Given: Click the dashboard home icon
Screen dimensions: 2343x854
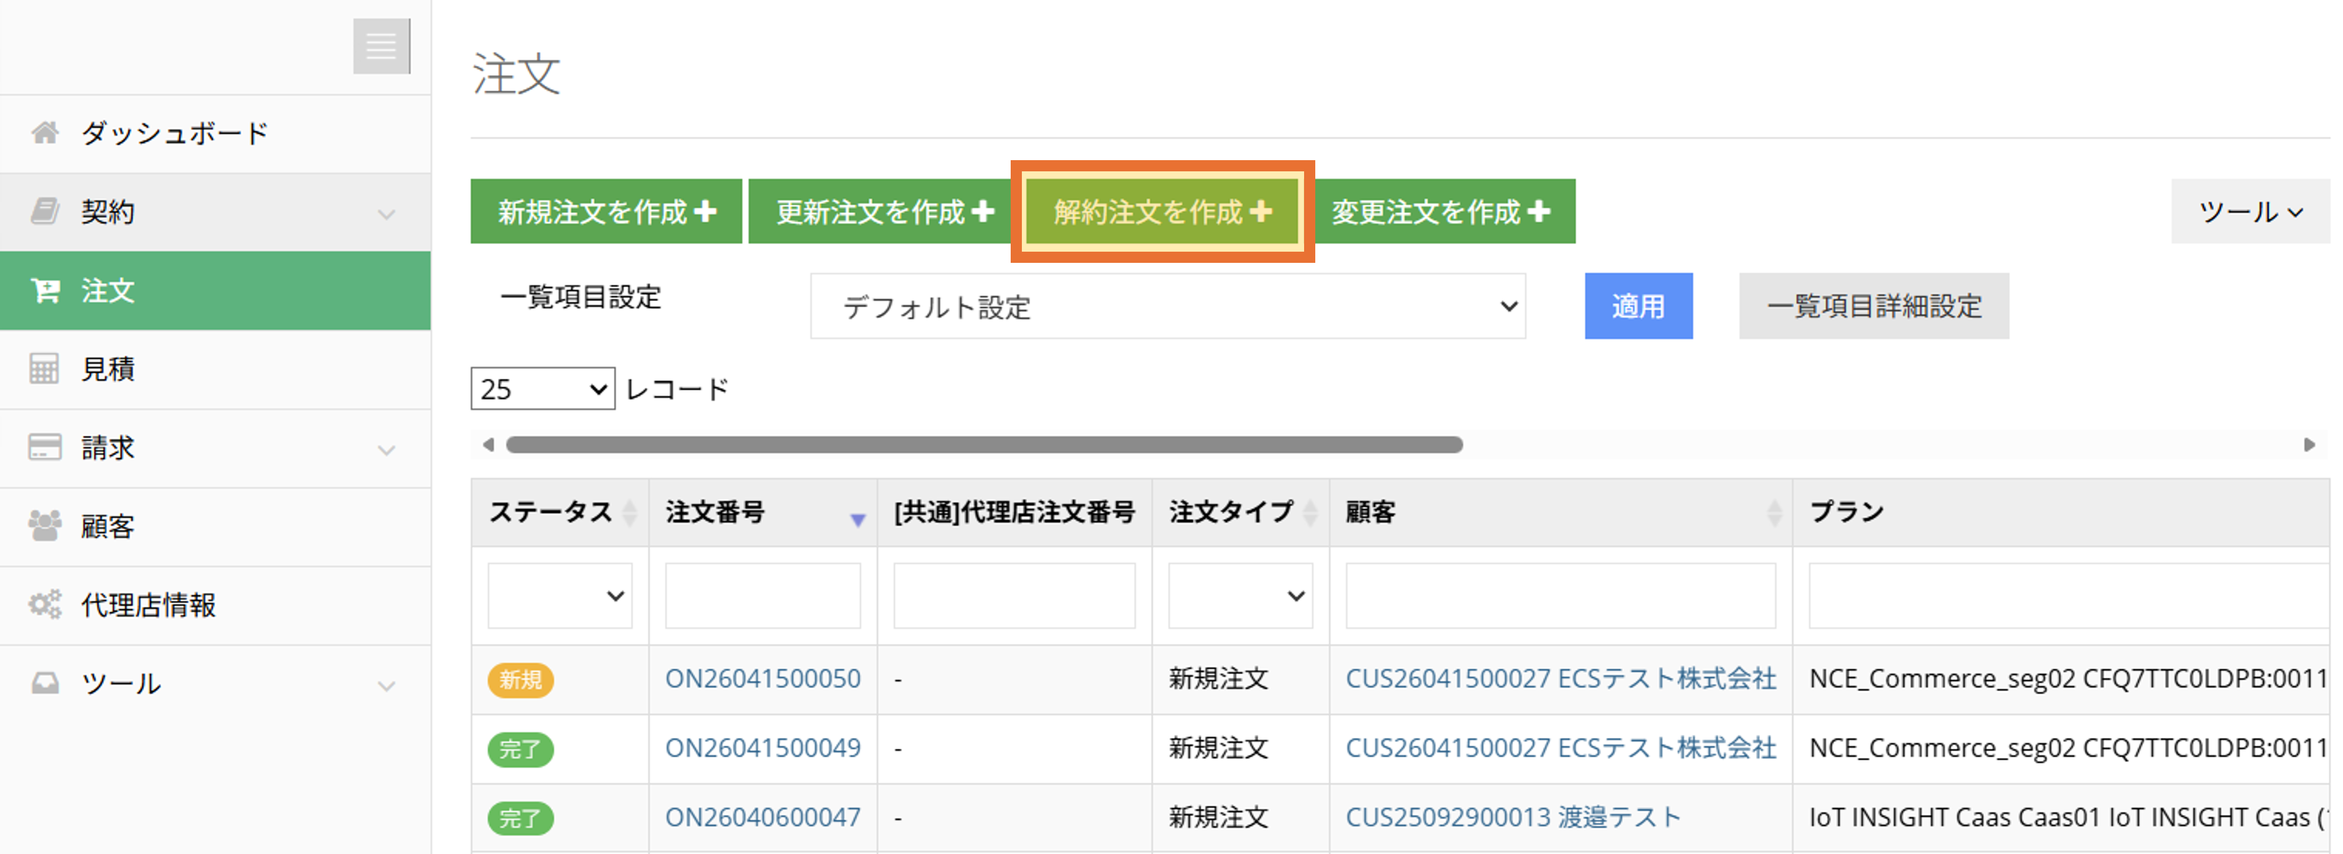Looking at the screenshot, I should pos(45,132).
